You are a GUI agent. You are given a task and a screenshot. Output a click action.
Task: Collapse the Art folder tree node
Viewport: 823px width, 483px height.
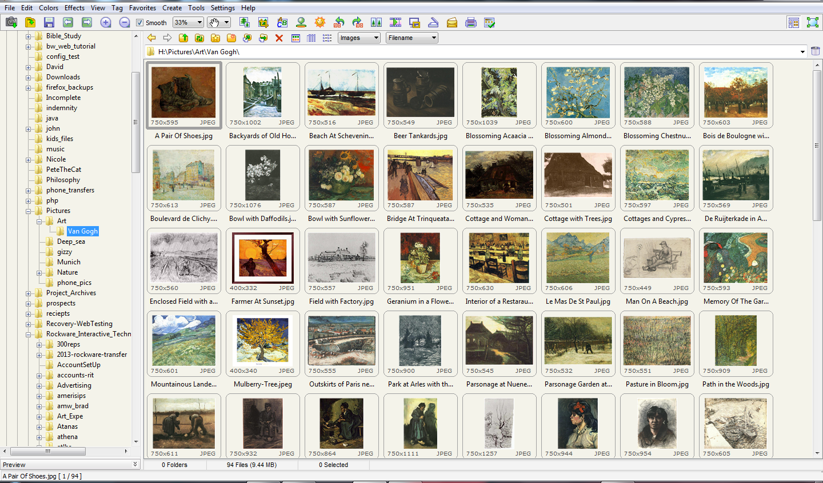[39, 221]
